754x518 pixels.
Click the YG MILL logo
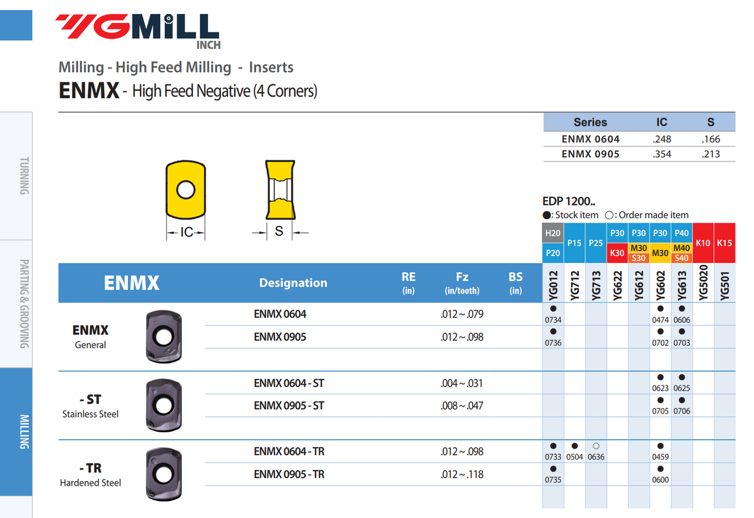(x=137, y=31)
